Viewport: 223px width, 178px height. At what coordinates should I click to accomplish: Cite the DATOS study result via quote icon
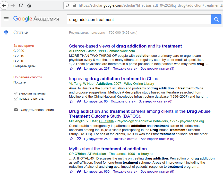pos(79,139)
